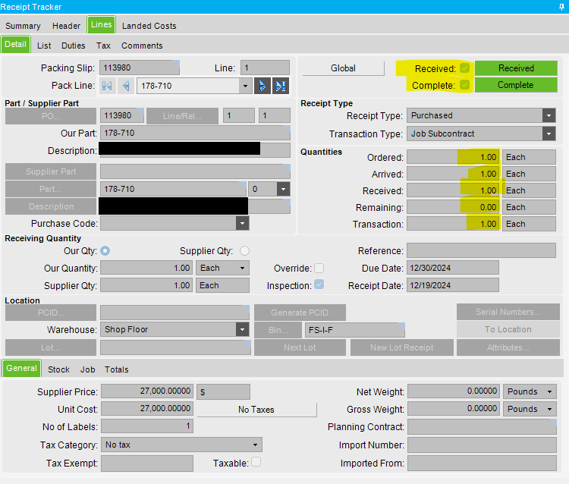The width and height of the screenshot is (569, 484).
Task: Switch to the Job bottom tab
Action: 87,369
